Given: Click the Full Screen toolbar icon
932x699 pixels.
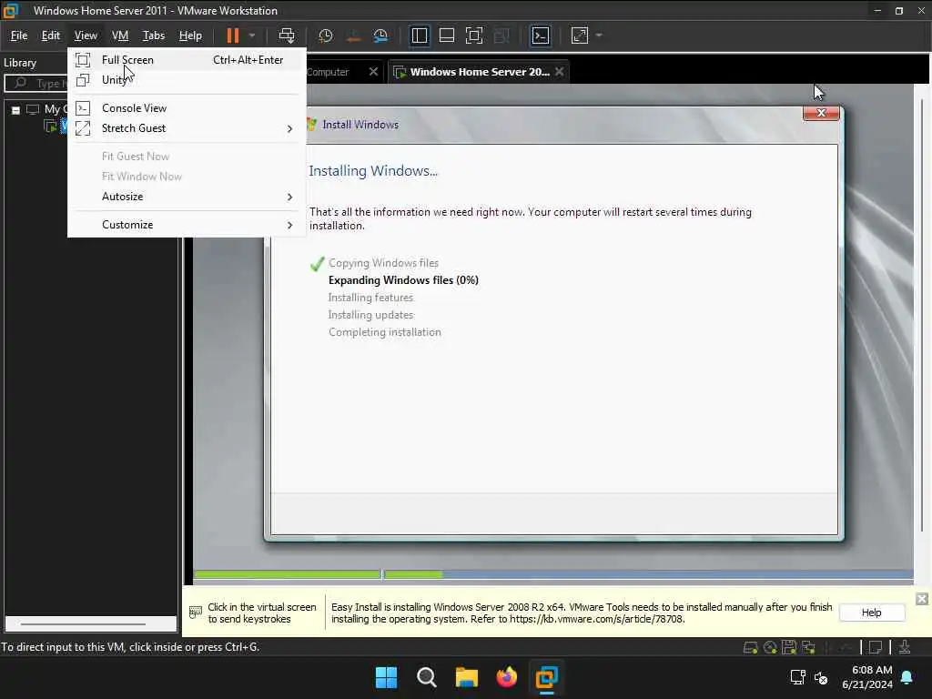Looking at the screenshot, I should click(473, 35).
